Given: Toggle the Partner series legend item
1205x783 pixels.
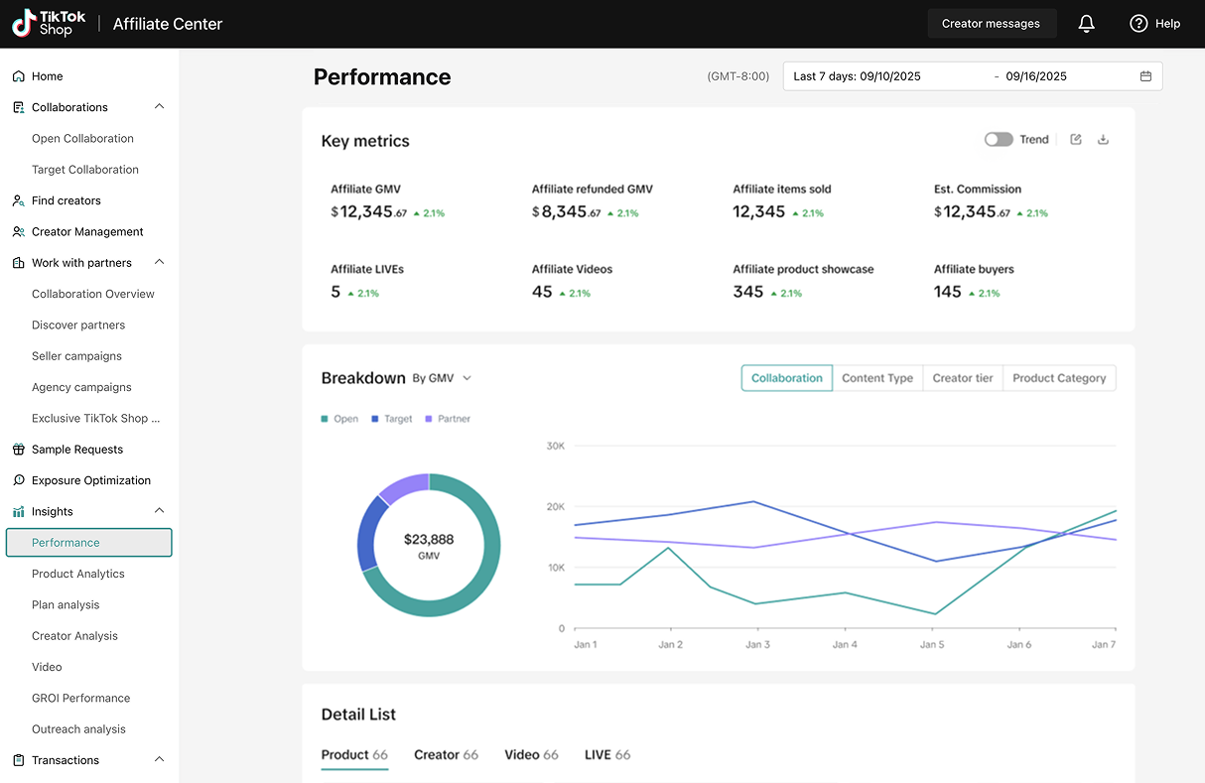Looking at the screenshot, I should [448, 419].
